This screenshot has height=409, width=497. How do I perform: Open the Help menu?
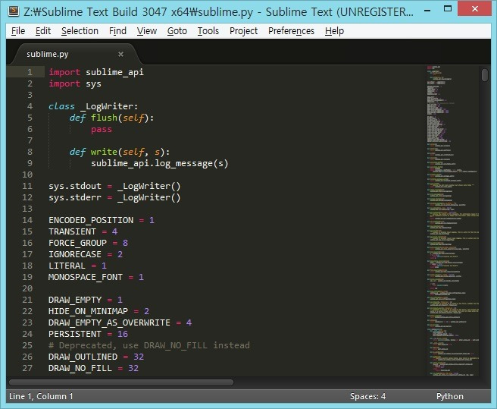pyautogui.click(x=334, y=31)
